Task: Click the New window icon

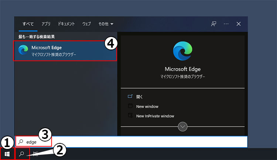Action: [x=130, y=106]
